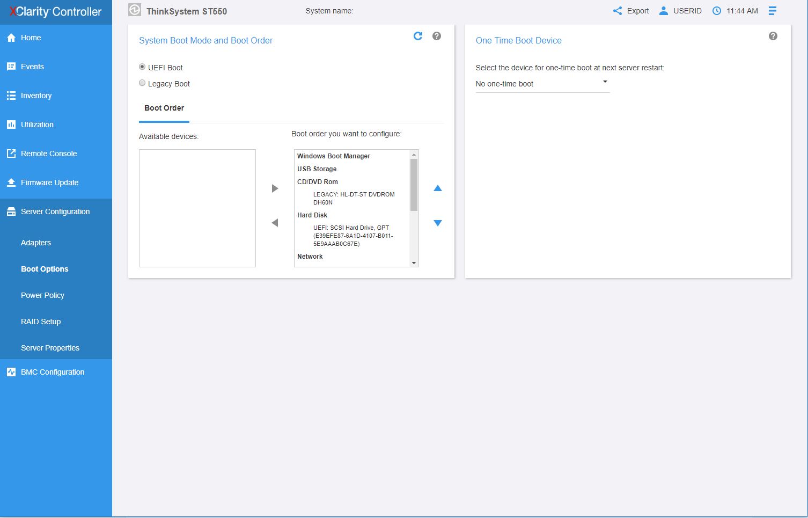This screenshot has width=808, height=518.
Task: Click the Server Configuration icon
Action: 11,211
